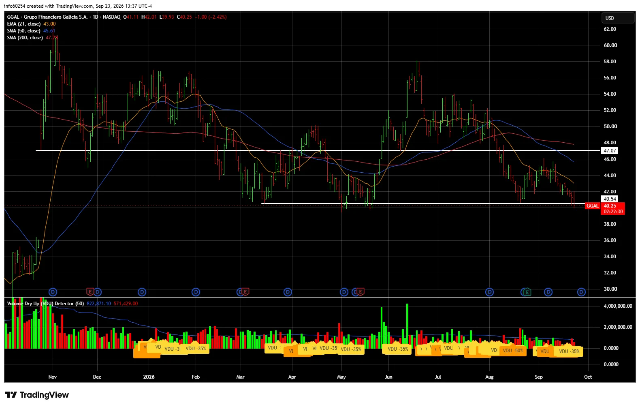Click the VDU value 571,429.00
Screen dimensions: 640x407
click(x=126, y=304)
